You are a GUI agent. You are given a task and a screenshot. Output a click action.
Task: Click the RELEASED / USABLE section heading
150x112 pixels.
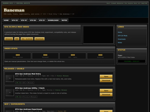[14, 69]
